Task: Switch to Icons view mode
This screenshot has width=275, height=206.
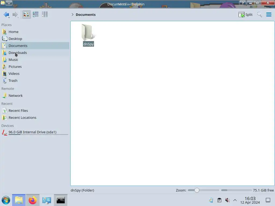Action: 26,14
